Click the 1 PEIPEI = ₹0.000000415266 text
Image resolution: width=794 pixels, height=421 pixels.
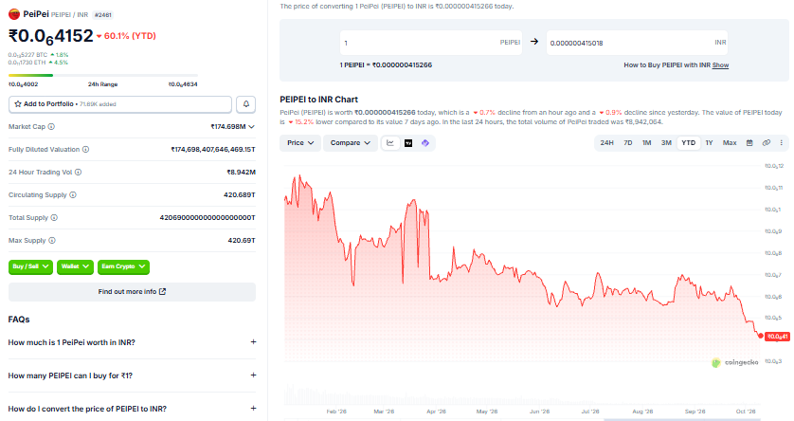click(x=386, y=65)
